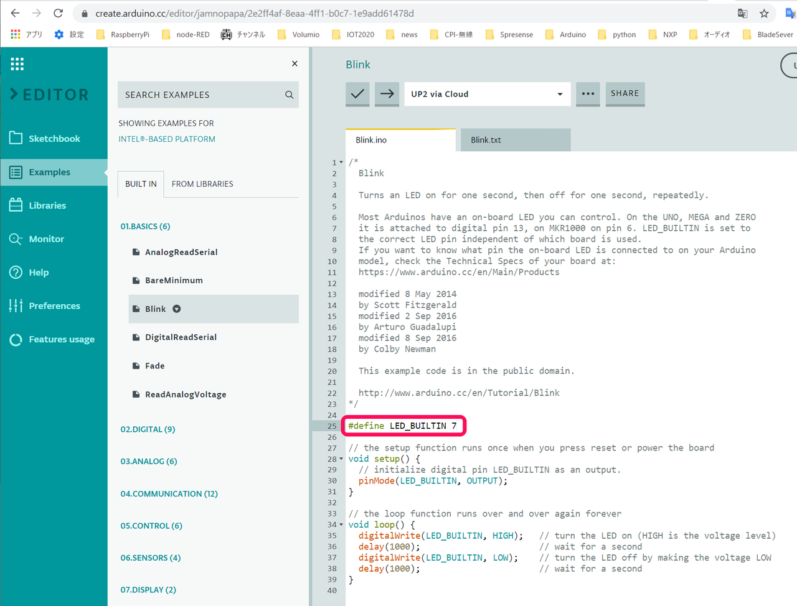Screen dimensions: 797x606
Task: Collapse the setup function code fold arrow
Action: pos(341,459)
